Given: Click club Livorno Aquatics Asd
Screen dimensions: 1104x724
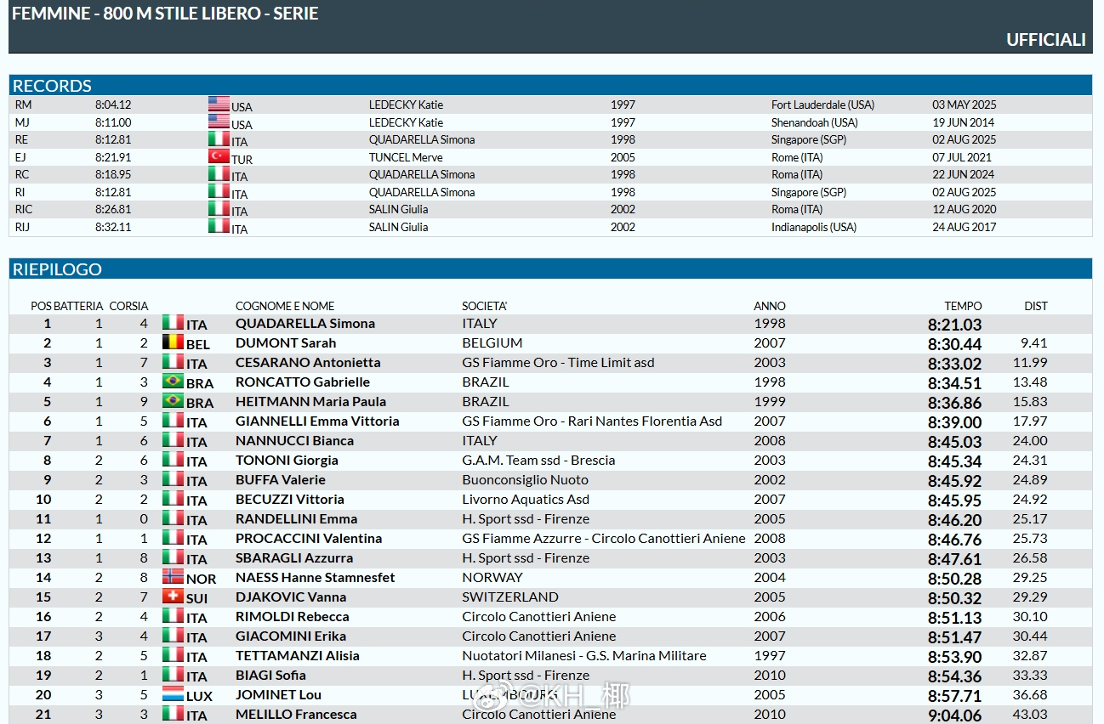Looking at the screenshot, I should tap(526, 499).
